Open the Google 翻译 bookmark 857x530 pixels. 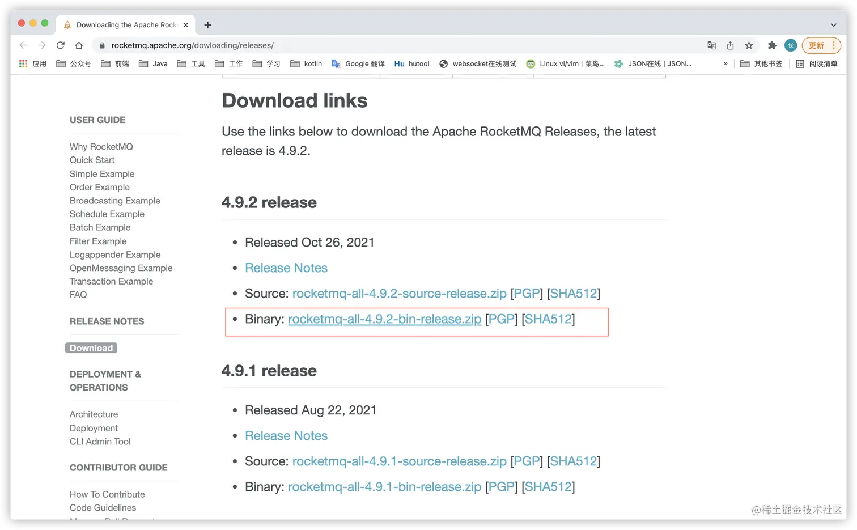coord(358,63)
